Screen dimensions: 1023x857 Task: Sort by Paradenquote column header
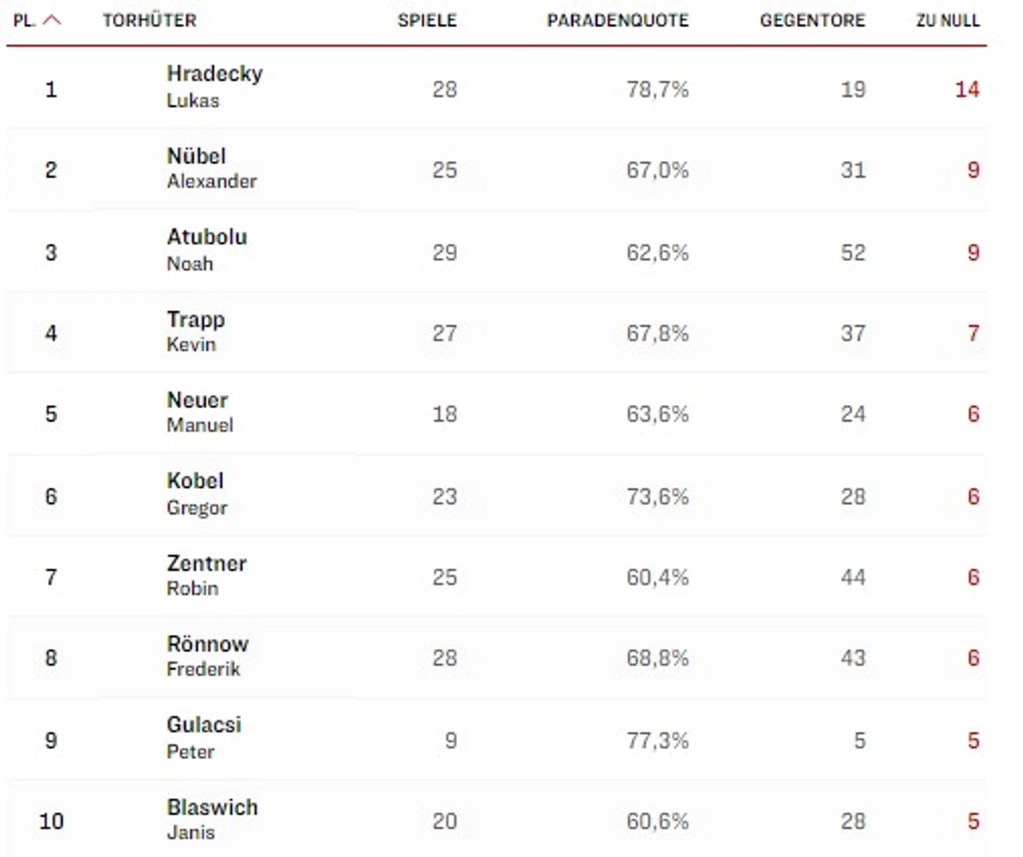pyautogui.click(x=617, y=20)
